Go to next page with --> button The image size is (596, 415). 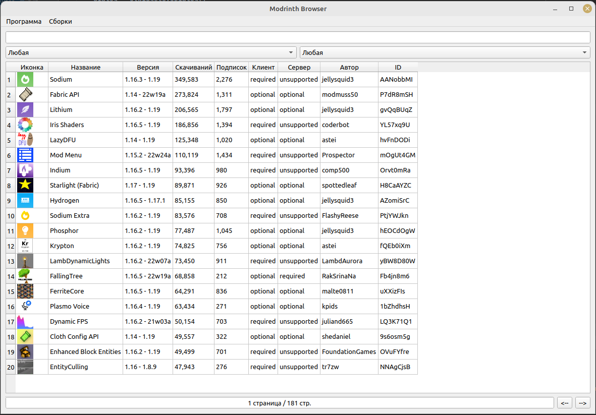(583, 403)
